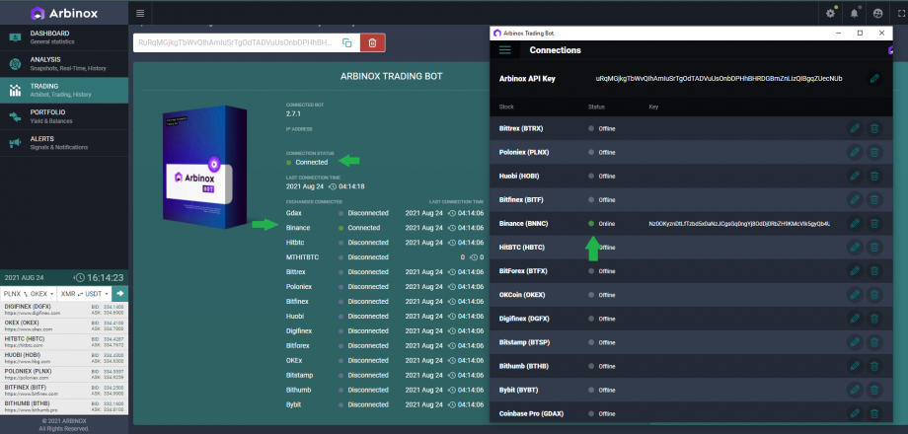Open the Dashboard section in sidebar
Viewport: 908px width, 434px height.
[64, 37]
